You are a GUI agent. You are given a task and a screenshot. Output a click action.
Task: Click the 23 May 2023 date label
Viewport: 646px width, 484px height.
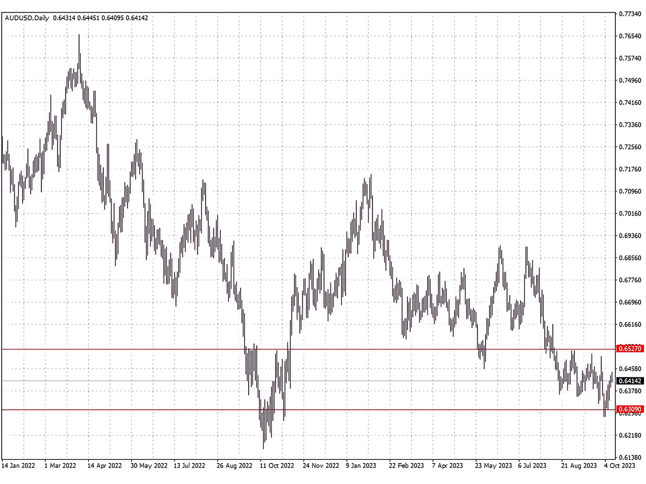point(494,465)
